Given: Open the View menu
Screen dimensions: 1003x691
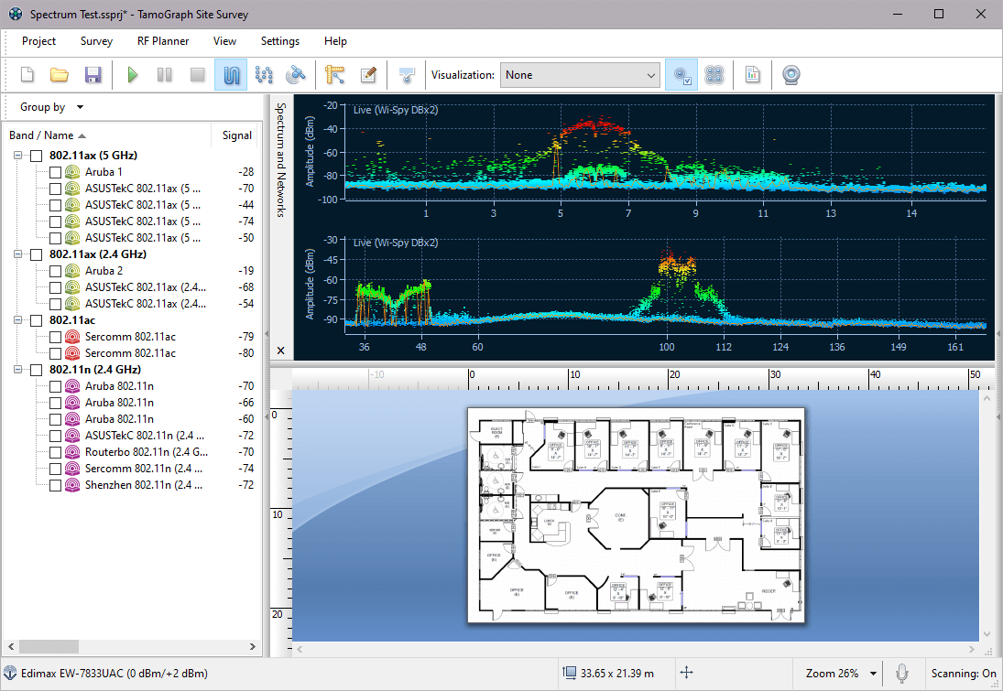Looking at the screenshot, I should 224,41.
